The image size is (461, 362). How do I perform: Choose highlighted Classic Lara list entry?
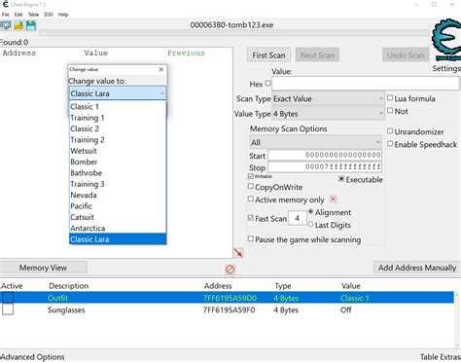(x=118, y=239)
